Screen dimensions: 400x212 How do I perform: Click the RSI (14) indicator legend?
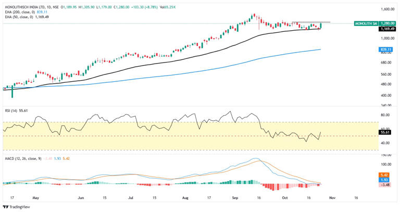[x=11, y=111]
